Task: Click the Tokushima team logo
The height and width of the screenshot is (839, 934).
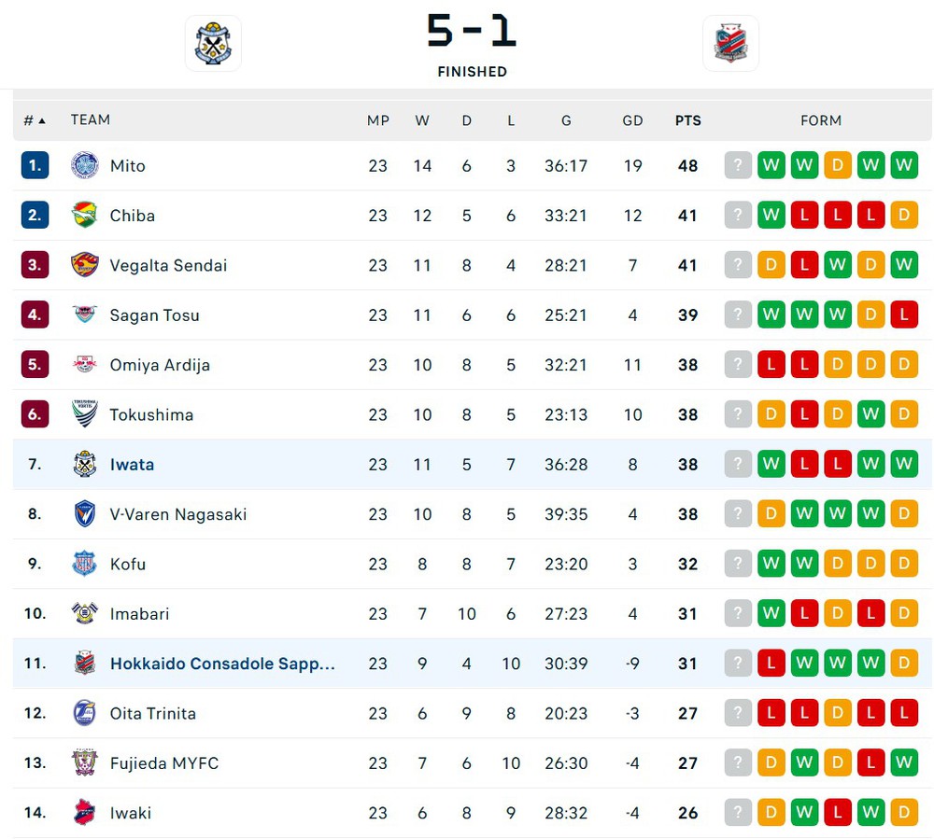Action: click(x=85, y=414)
